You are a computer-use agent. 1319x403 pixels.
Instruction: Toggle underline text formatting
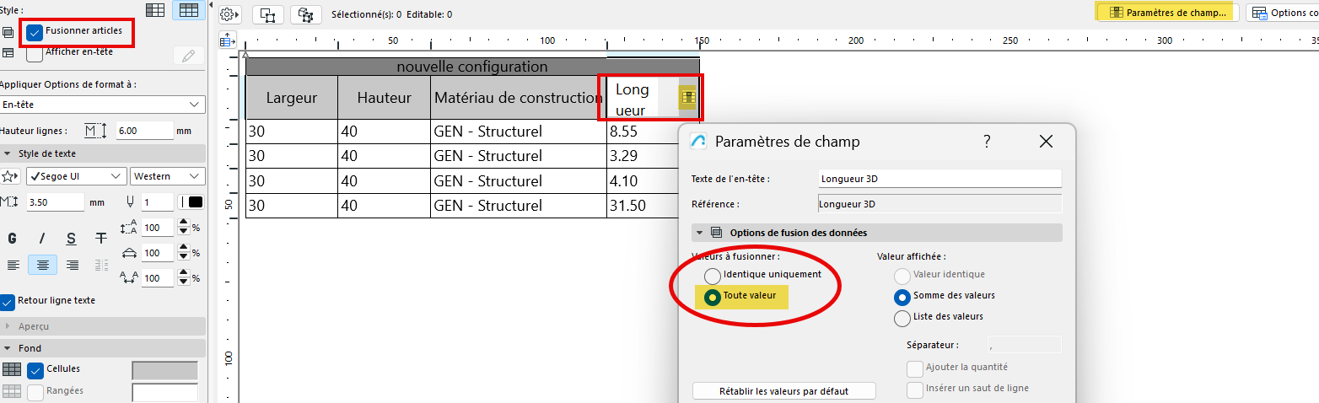[72, 239]
